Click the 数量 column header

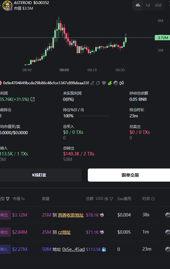tap(46, 199)
